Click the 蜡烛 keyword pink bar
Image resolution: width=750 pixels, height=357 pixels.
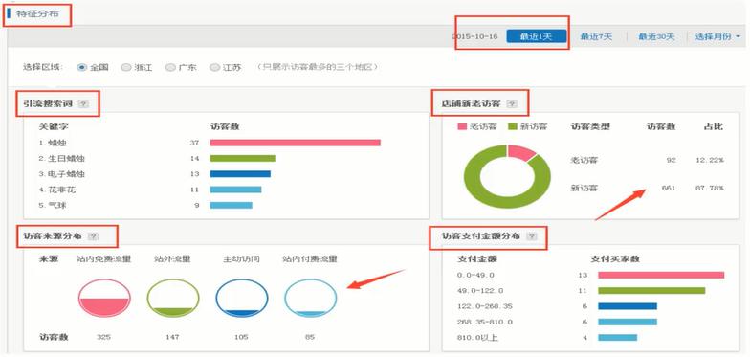[295, 143]
